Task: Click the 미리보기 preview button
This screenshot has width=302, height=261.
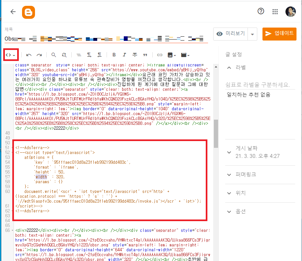Action: point(230,34)
